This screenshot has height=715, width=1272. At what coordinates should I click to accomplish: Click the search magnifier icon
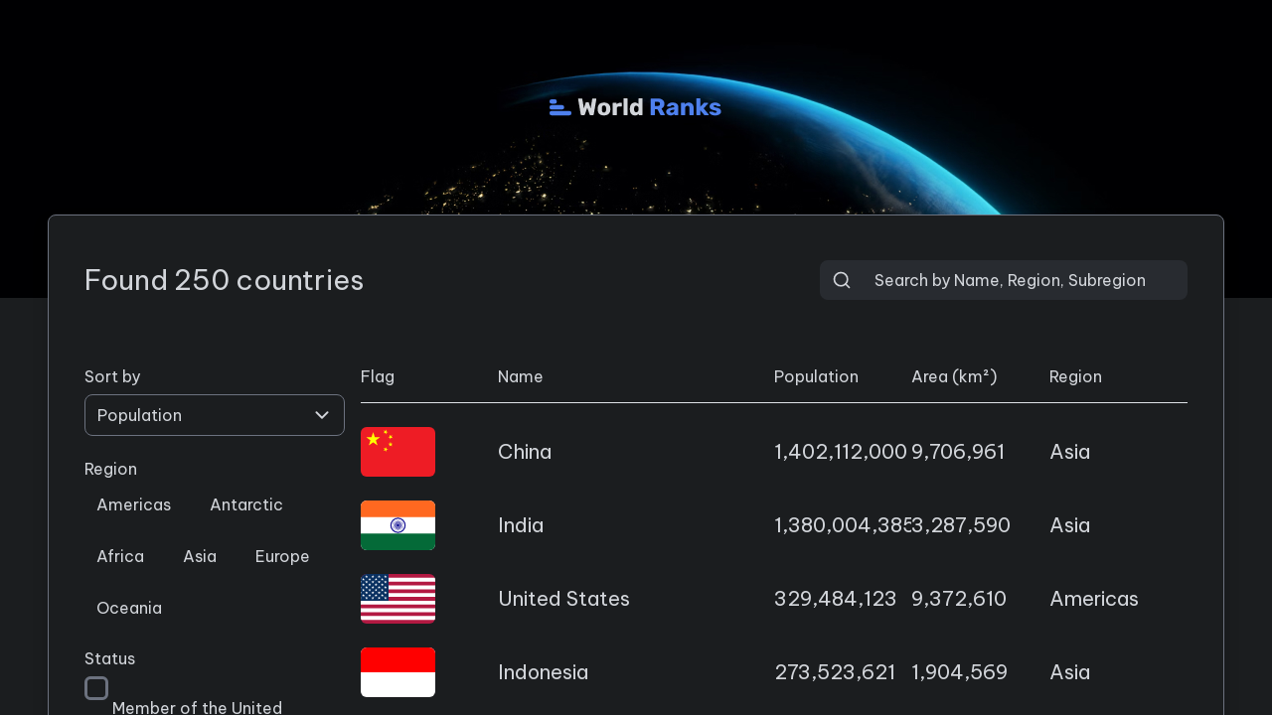[x=841, y=280]
